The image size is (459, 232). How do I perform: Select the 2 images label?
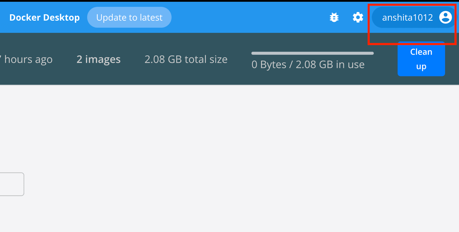(x=98, y=59)
